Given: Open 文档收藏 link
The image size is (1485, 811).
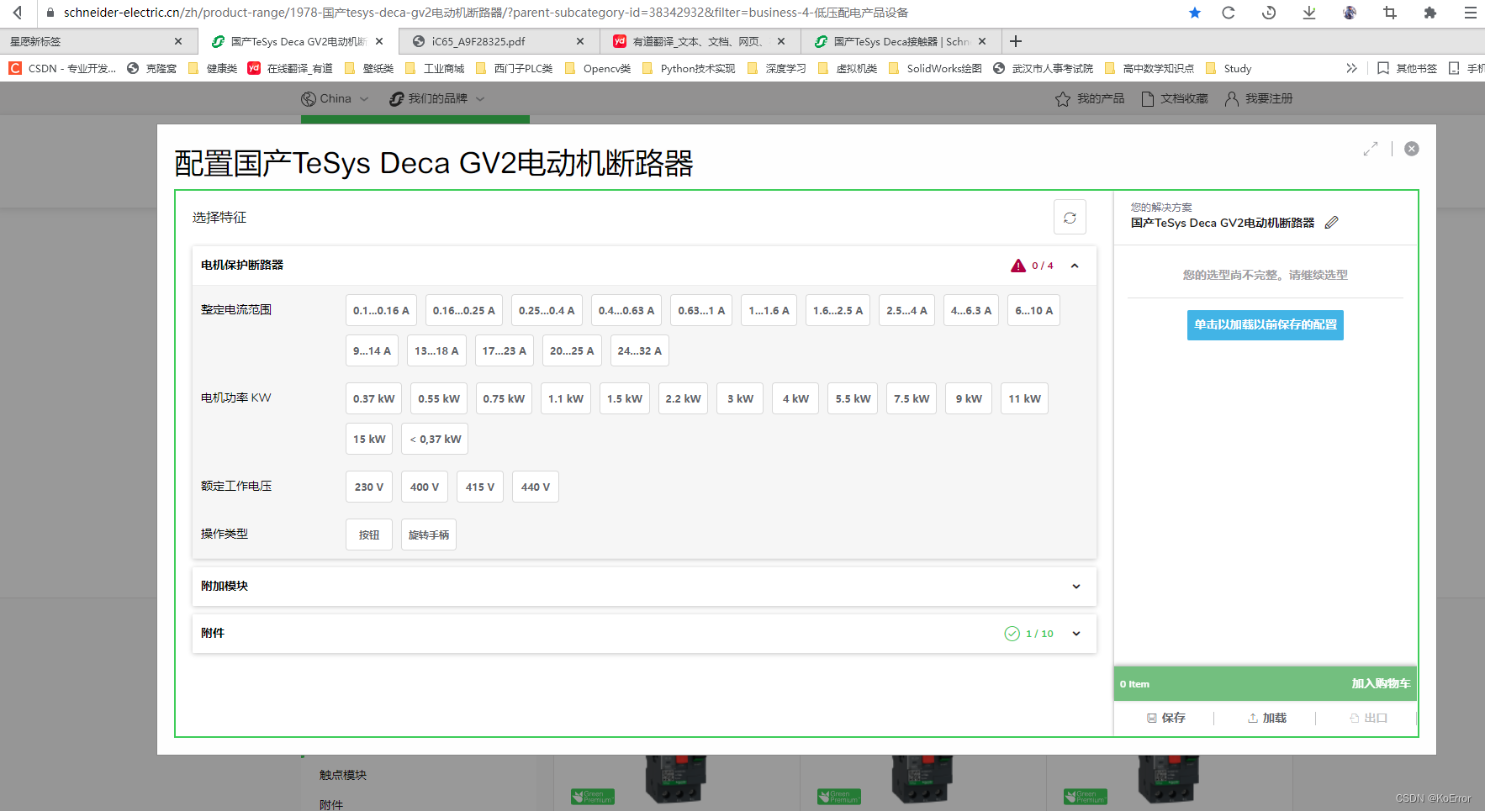Looking at the screenshot, I should tap(1174, 99).
